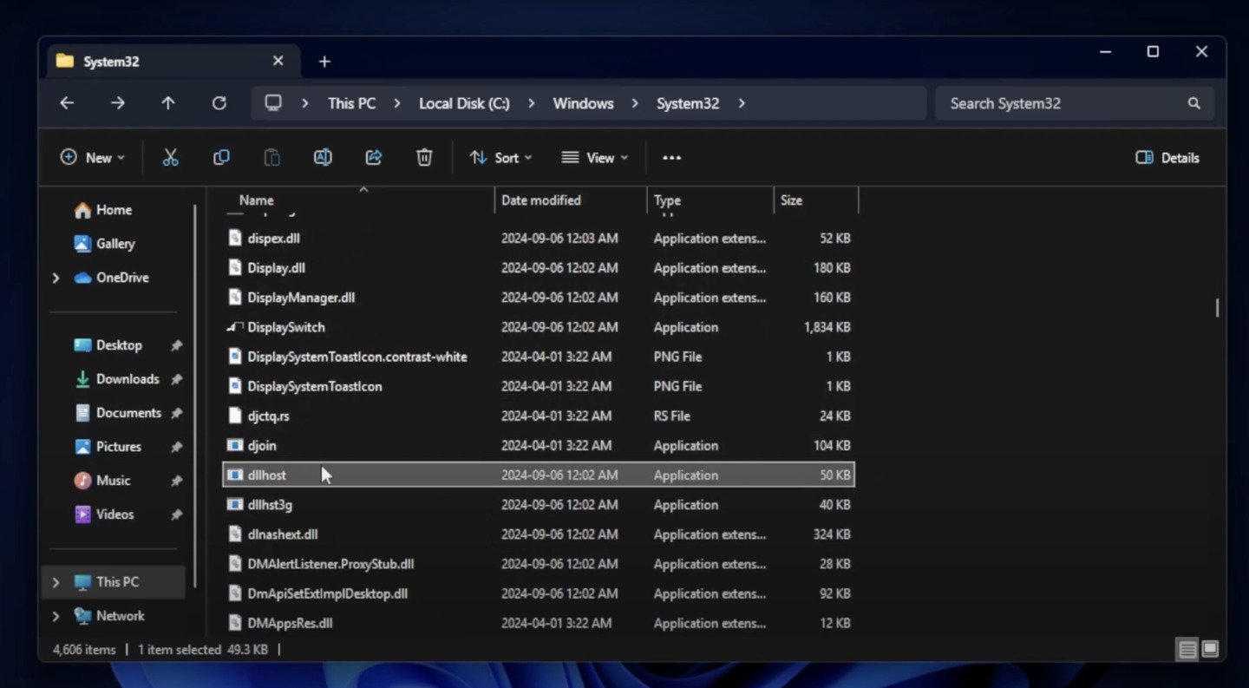This screenshot has width=1249, height=688.
Task: Expand the OneDrive entry in the sidebar
Action: click(56, 278)
